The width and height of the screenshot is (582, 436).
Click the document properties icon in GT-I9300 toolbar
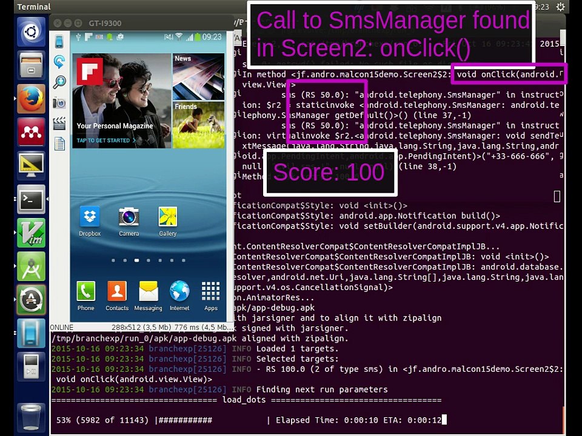pos(59,144)
